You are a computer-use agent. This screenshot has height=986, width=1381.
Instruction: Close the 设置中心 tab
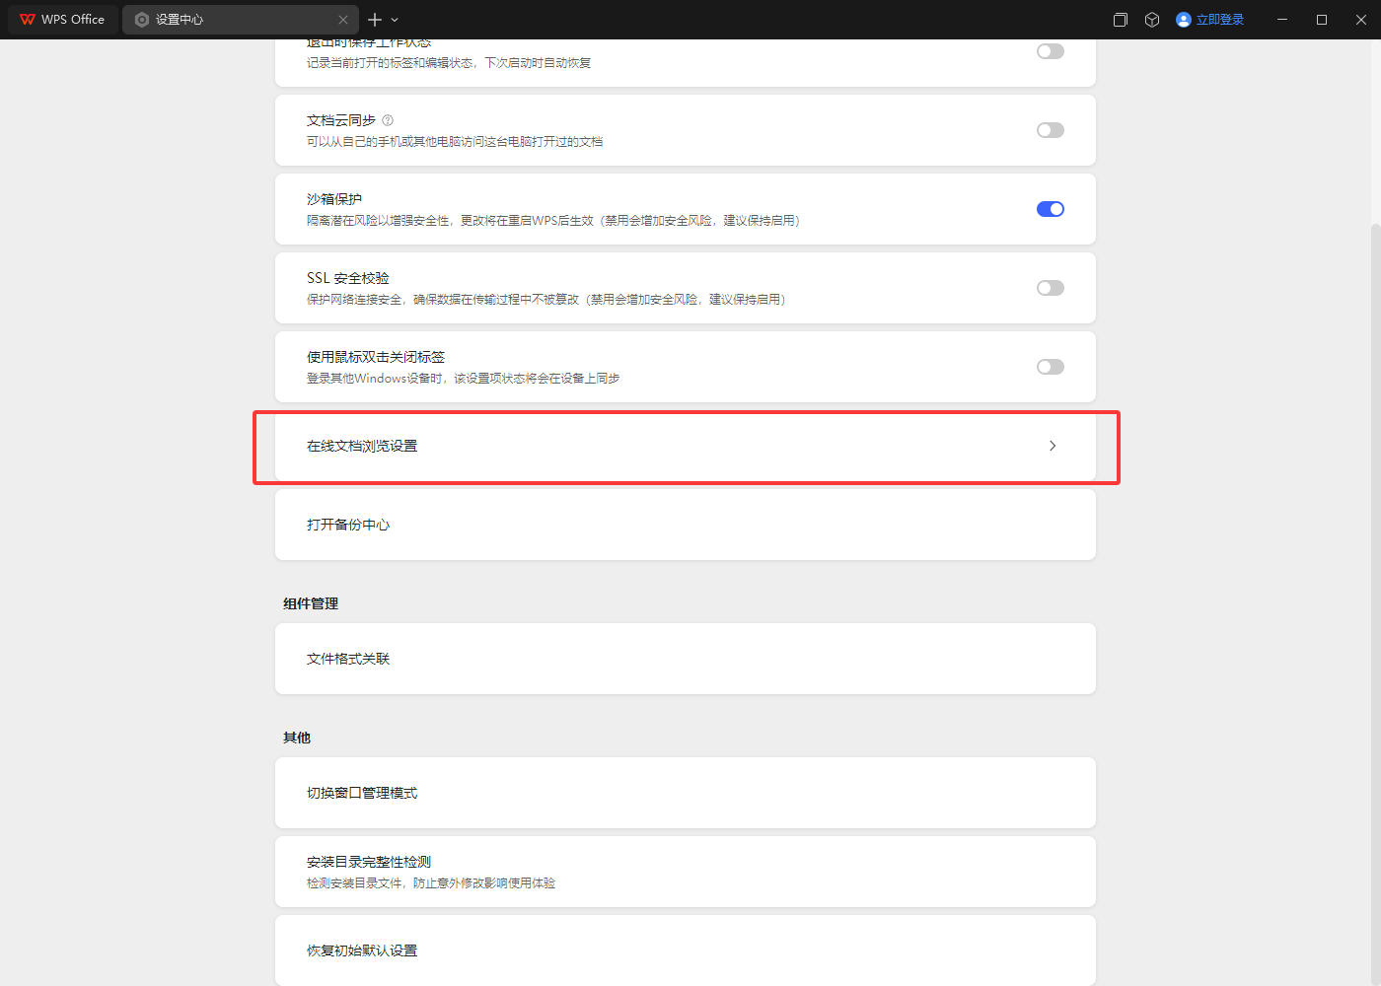343,20
